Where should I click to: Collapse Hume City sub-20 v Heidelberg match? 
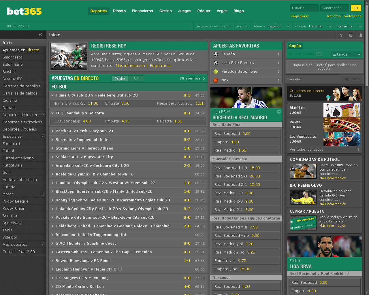[x=52, y=95]
